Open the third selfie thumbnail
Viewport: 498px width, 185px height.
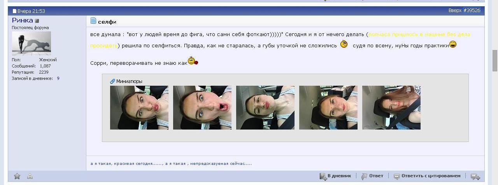click(x=265, y=107)
